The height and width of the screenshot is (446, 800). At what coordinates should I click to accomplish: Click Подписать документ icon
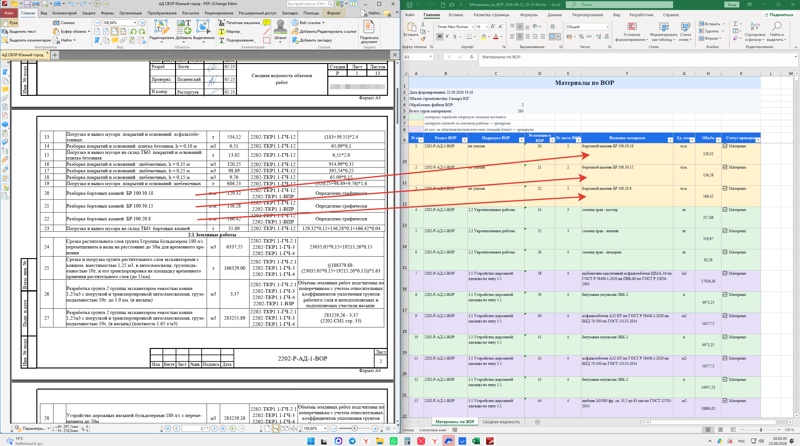click(x=369, y=32)
